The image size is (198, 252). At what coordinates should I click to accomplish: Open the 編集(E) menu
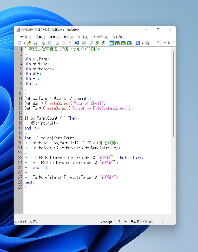point(40,37)
